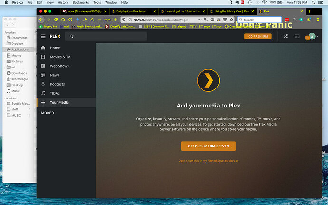Open Music in Finder sidebar

point(19,91)
